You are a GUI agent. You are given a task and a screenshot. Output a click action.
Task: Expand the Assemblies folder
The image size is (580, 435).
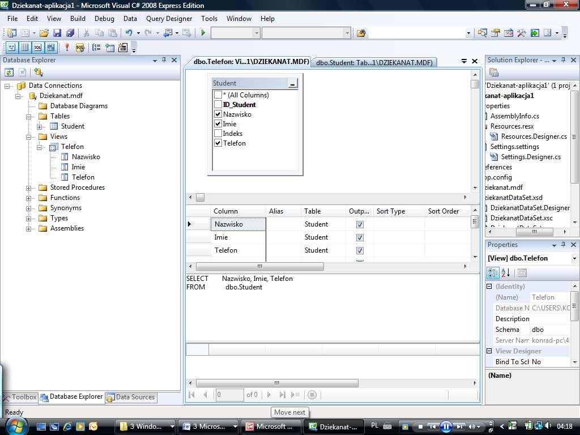pos(28,229)
